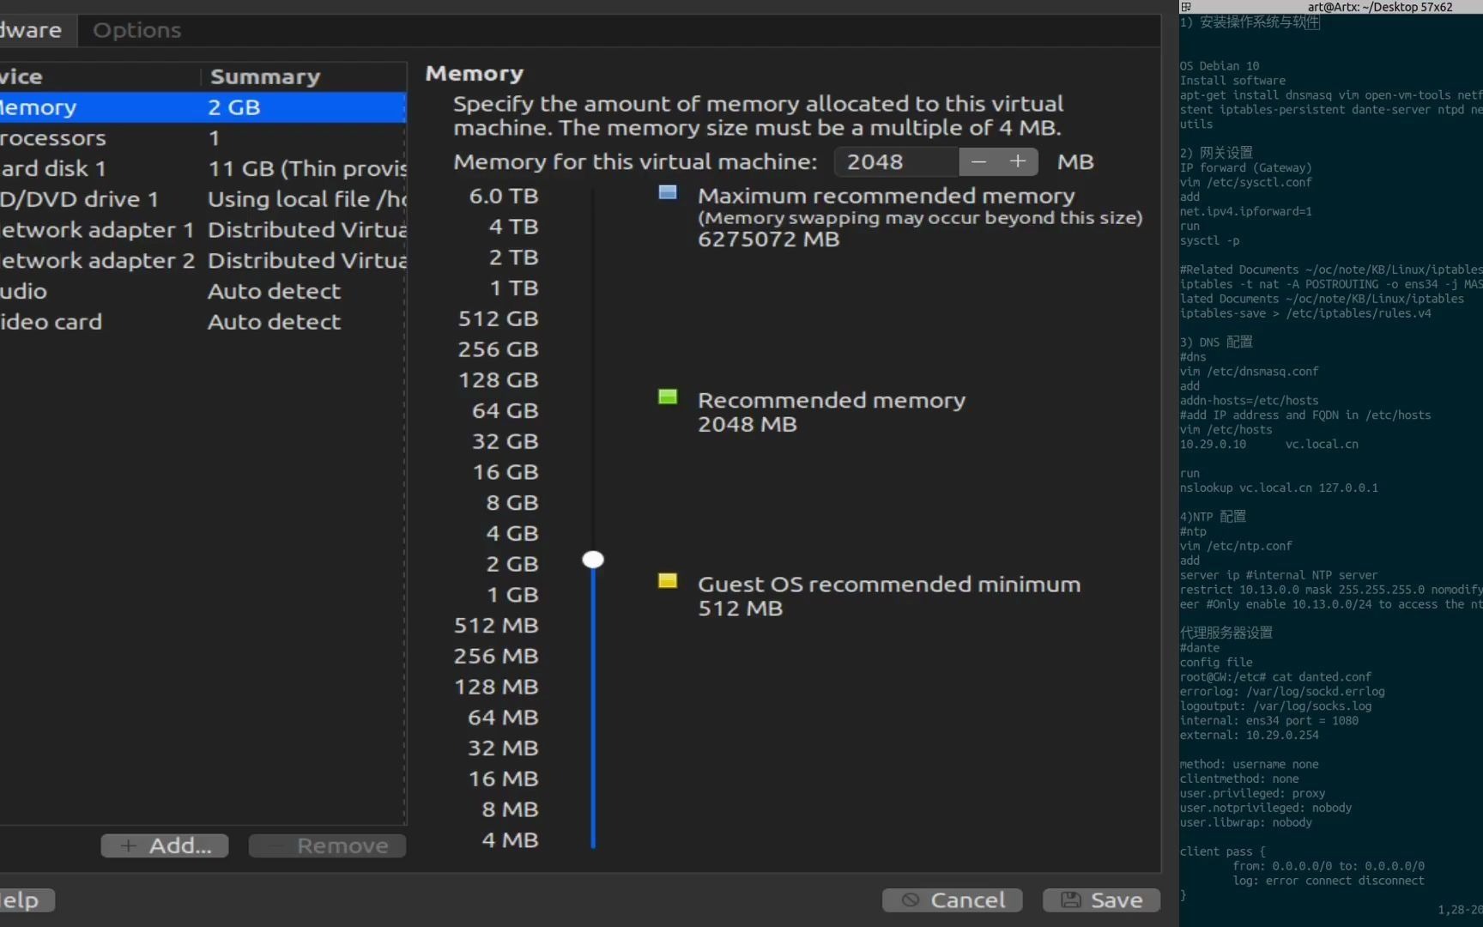Screen dimensions: 1483x927
Task: Select CD/DVD drive 1 device row
Action: click(x=203, y=199)
